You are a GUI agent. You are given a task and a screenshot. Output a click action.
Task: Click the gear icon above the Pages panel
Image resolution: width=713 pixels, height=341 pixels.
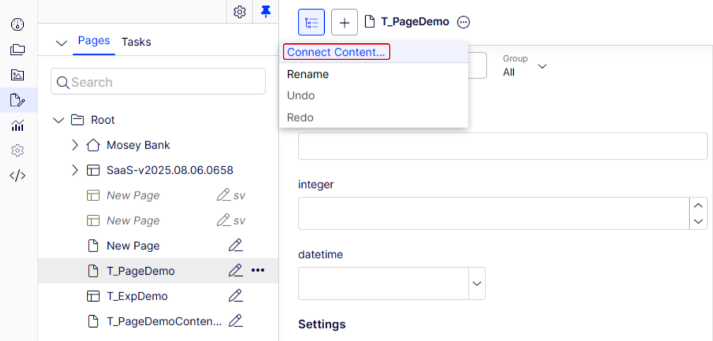[x=240, y=11]
